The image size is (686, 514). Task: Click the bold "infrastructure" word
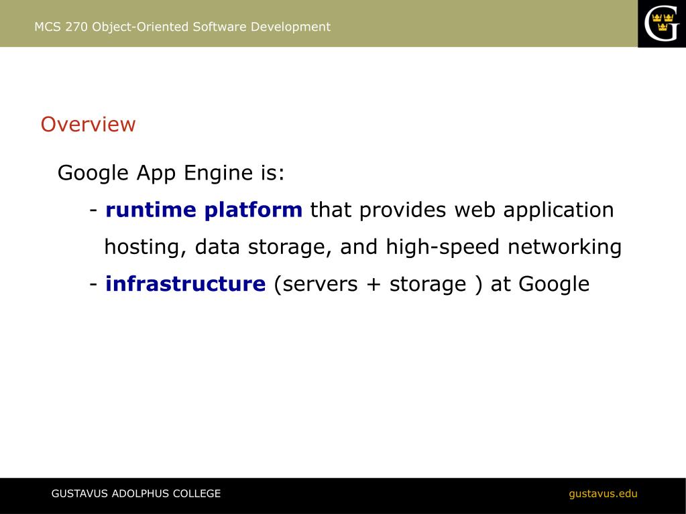(x=186, y=283)
